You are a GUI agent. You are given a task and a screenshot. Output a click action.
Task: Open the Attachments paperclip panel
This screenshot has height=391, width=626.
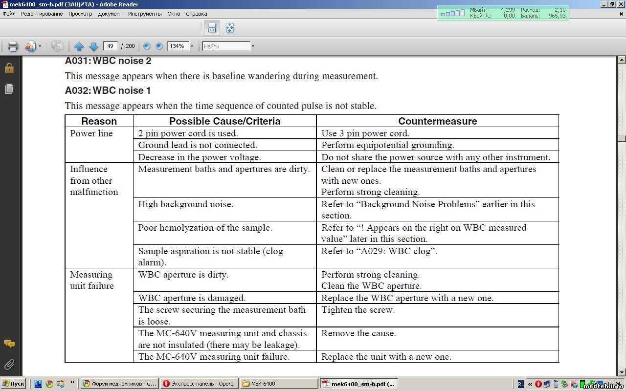tap(9, 365)
